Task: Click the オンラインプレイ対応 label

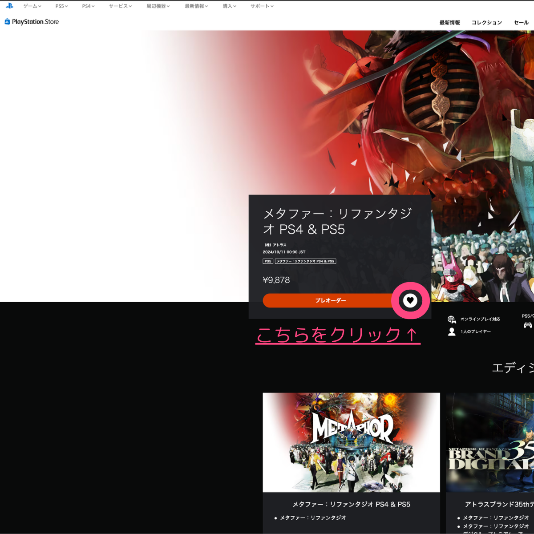Action: pos(480,319)
